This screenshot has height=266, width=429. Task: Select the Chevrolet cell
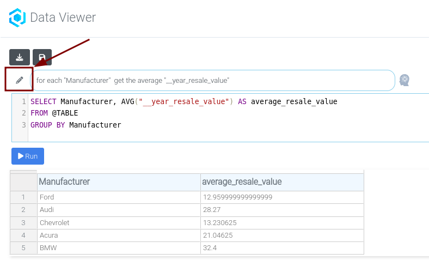point(119,222)
